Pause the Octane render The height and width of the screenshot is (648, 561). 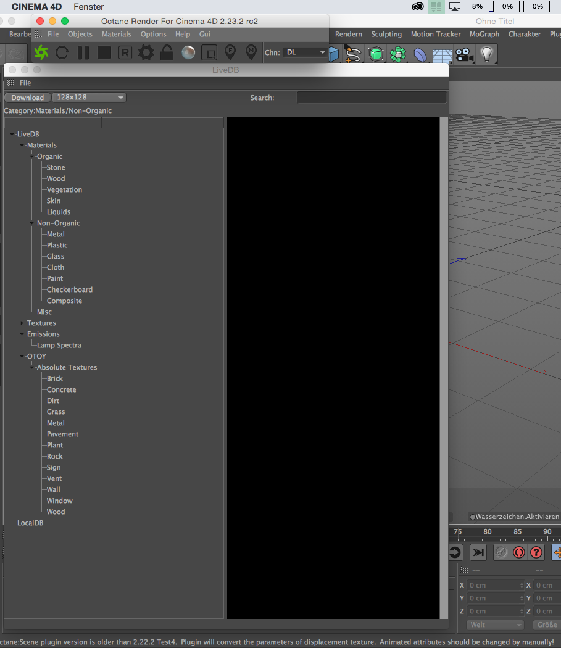tap(83, 52)
